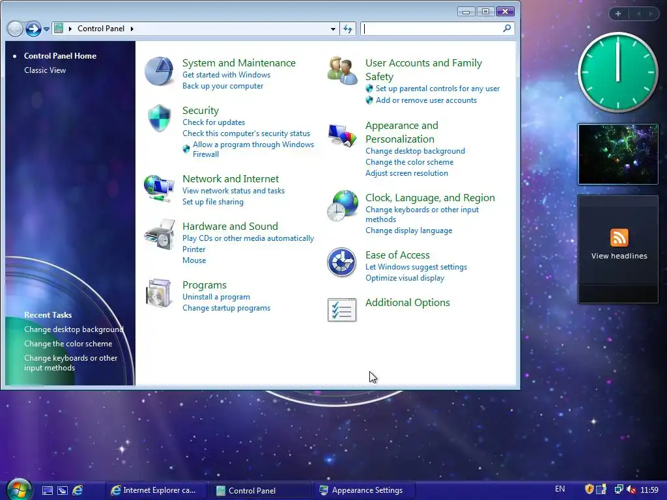Open the Ease of Access icon
The image size is (667, 500).
click(341, 262)
